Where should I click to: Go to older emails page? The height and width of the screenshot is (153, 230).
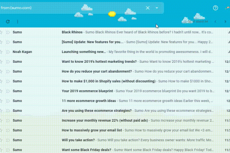(225, 22)
